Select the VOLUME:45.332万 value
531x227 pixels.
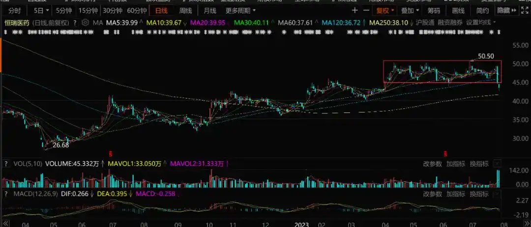pos(72,164)
